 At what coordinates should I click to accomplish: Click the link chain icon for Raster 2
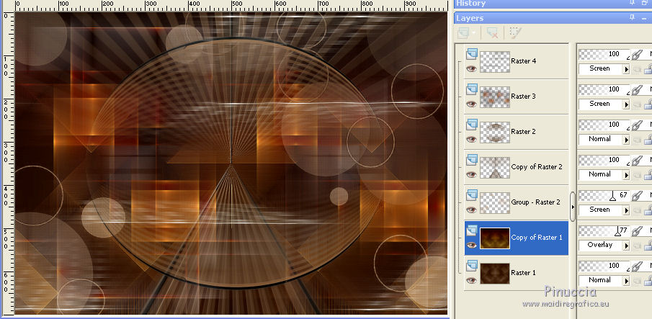pos(635,125)
